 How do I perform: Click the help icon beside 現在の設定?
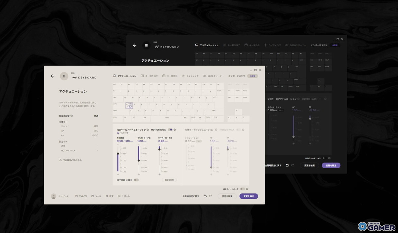(72, 116)
